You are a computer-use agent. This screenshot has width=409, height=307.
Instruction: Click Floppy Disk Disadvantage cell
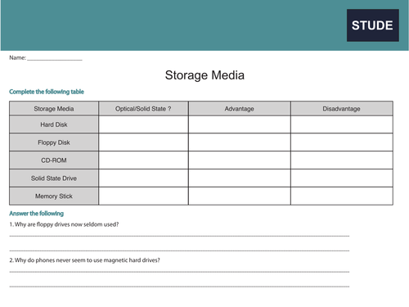[342, 142]
